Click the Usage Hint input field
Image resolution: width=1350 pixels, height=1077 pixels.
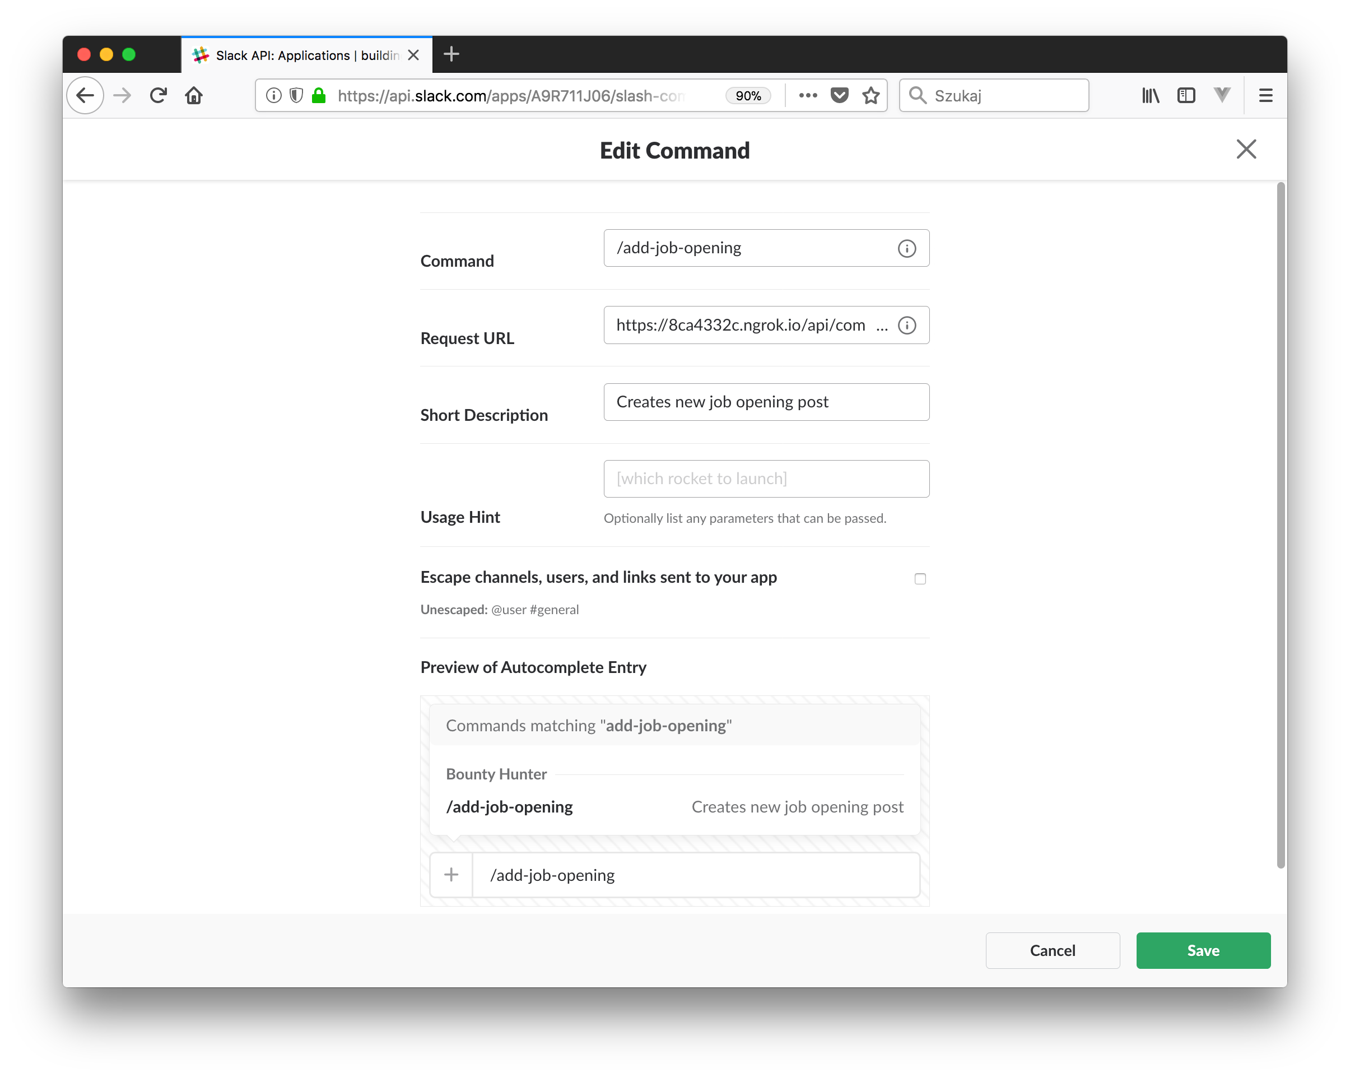pos(766,478)
